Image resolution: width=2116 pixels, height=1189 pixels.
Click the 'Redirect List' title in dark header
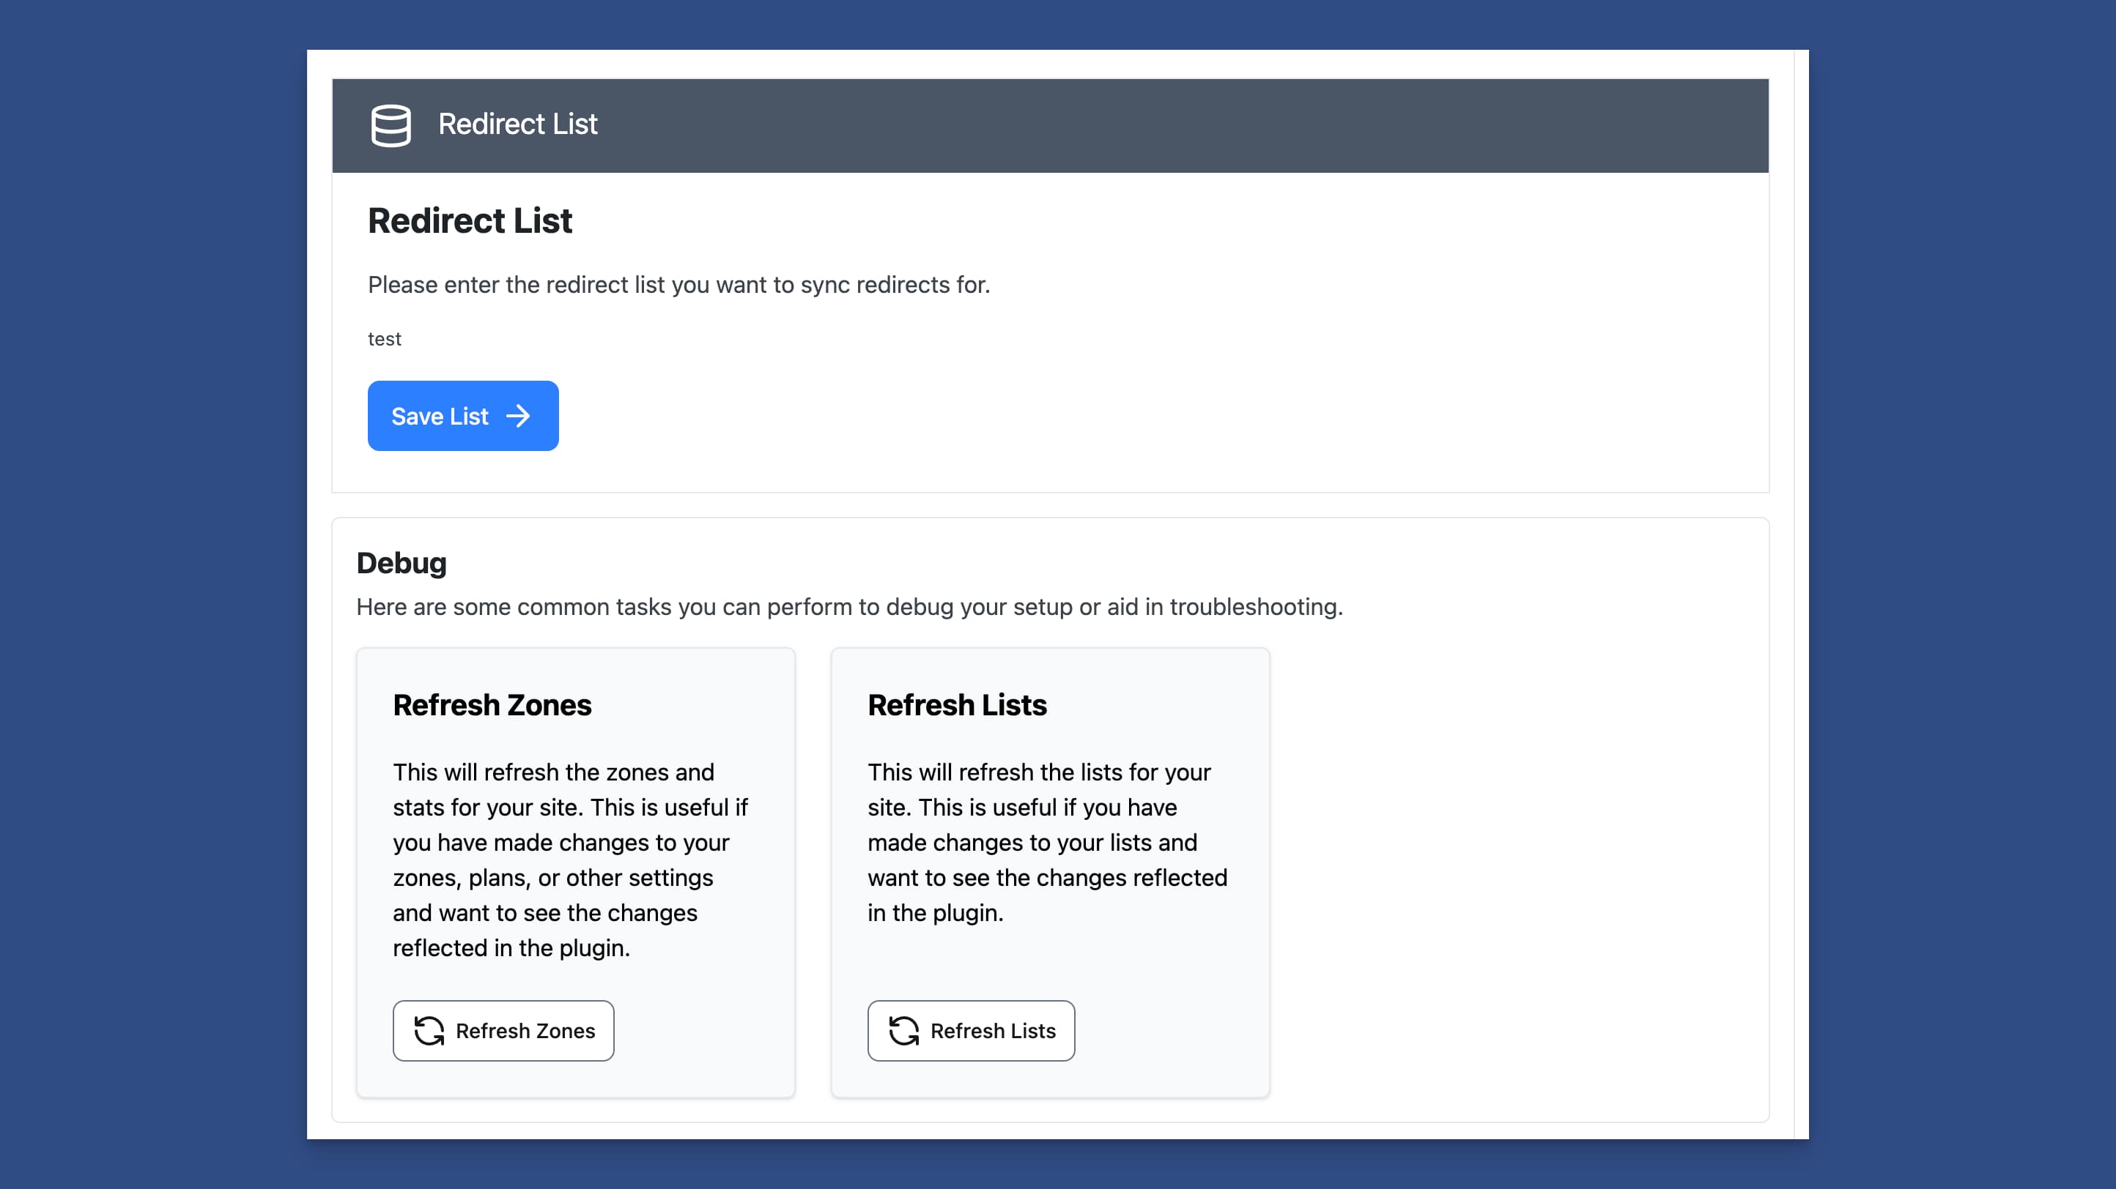tap(517, 124)
